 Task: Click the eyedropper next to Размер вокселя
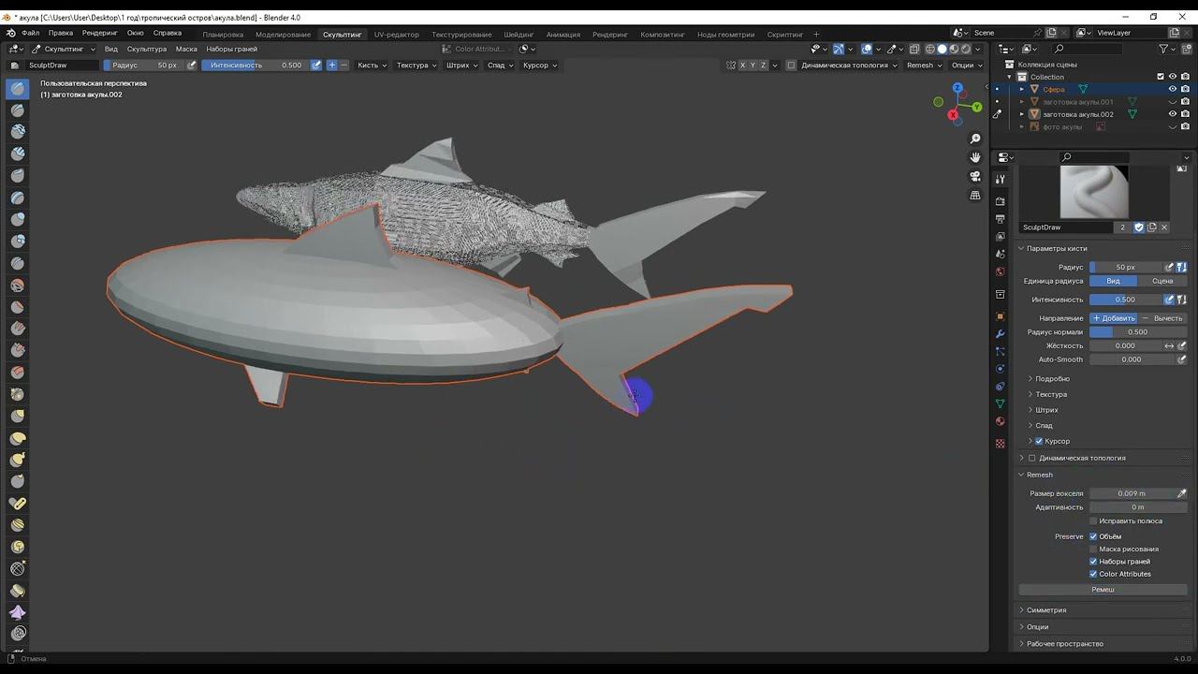click(1181, 493)
